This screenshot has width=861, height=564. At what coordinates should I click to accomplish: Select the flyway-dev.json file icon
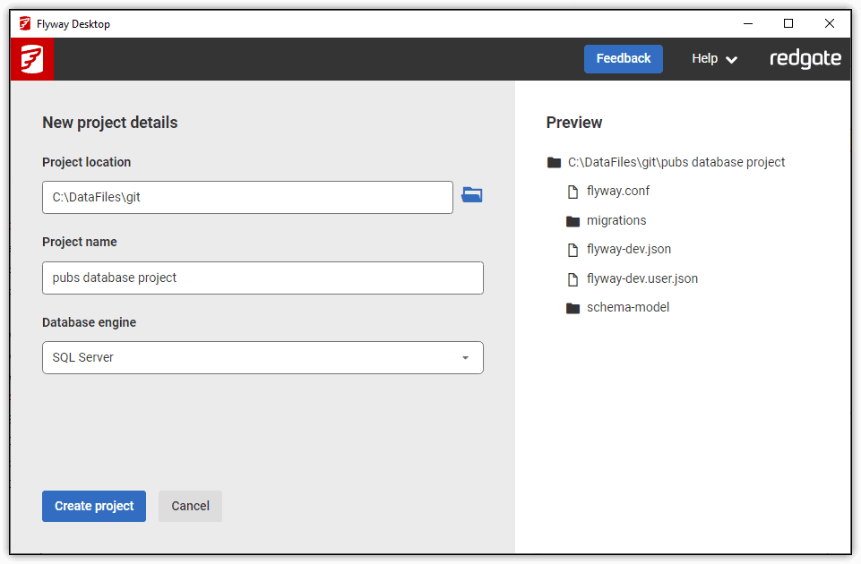573,249
